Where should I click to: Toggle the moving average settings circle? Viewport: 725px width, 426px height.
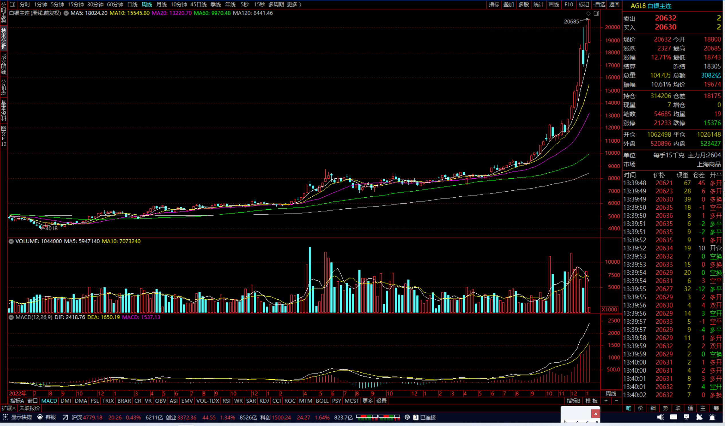66,13
